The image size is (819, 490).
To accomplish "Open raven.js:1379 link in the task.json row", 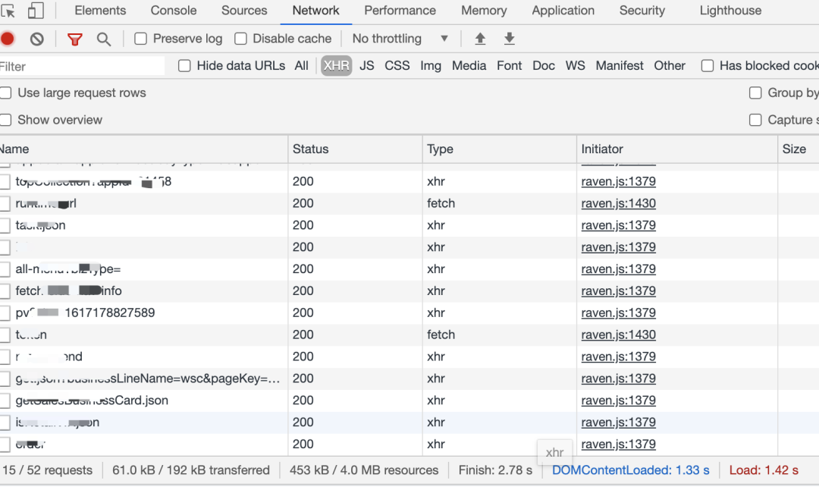I will [619, 225].
